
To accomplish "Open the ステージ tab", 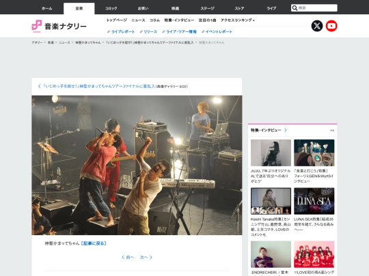I will (207, 8).
